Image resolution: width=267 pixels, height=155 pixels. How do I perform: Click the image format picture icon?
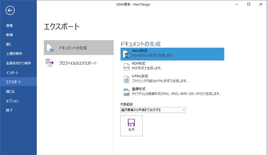tap(126, 92)
